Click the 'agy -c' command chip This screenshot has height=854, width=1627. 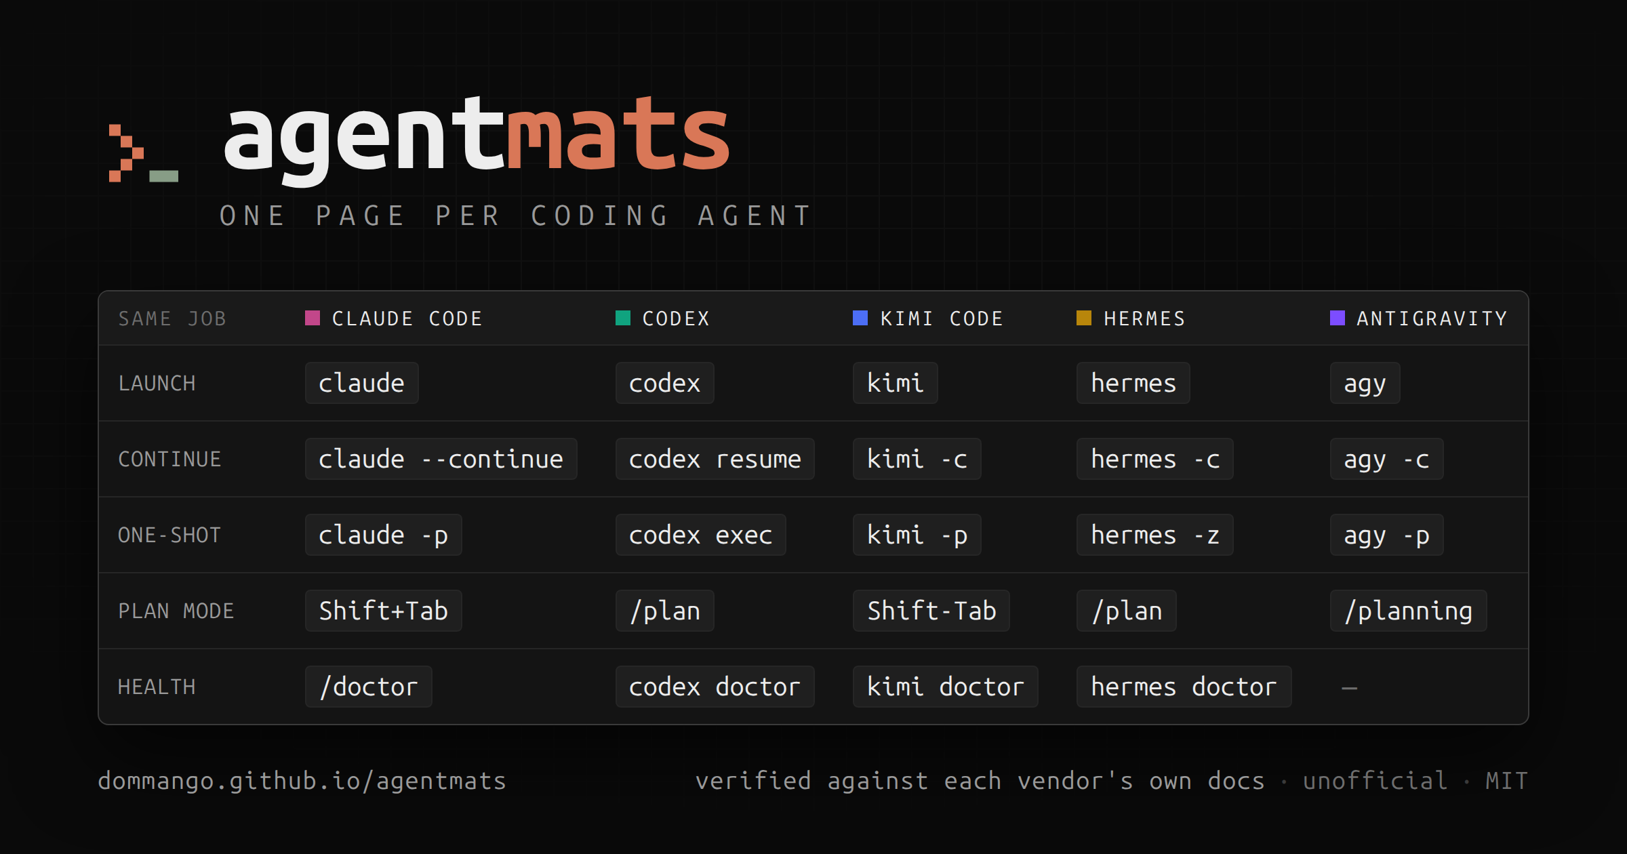pos(1387,459)
